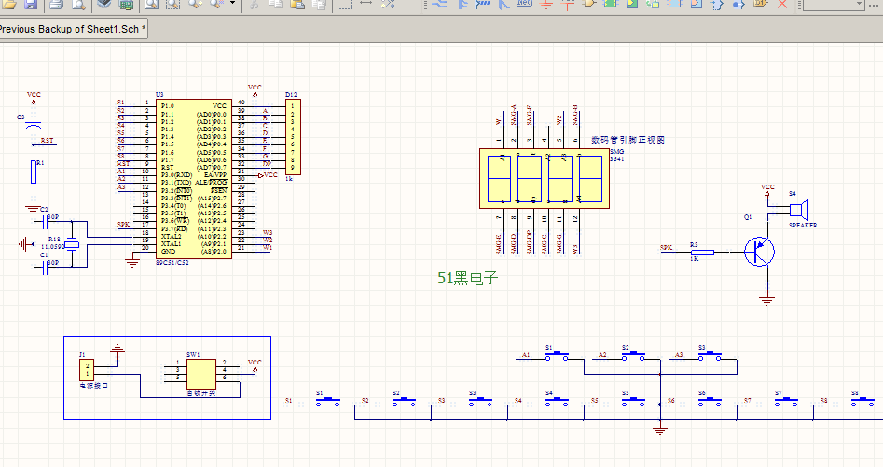Cut the selection with the scissors icon
This screenshot has width=883, height=467.
point(254,5)
